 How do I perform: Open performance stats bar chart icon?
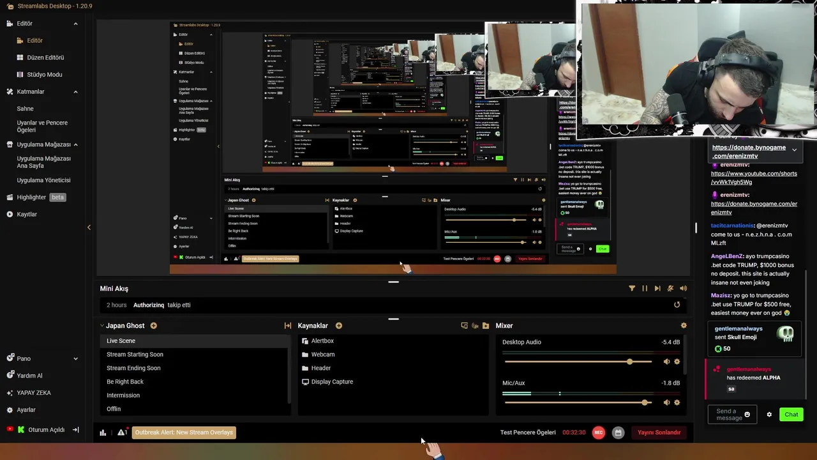coord(103,433)
